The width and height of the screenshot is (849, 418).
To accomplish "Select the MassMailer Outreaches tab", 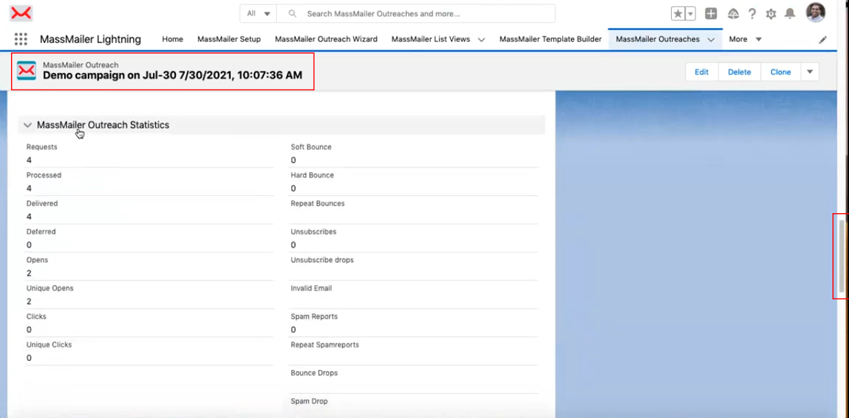I will [x=658, y=39].
